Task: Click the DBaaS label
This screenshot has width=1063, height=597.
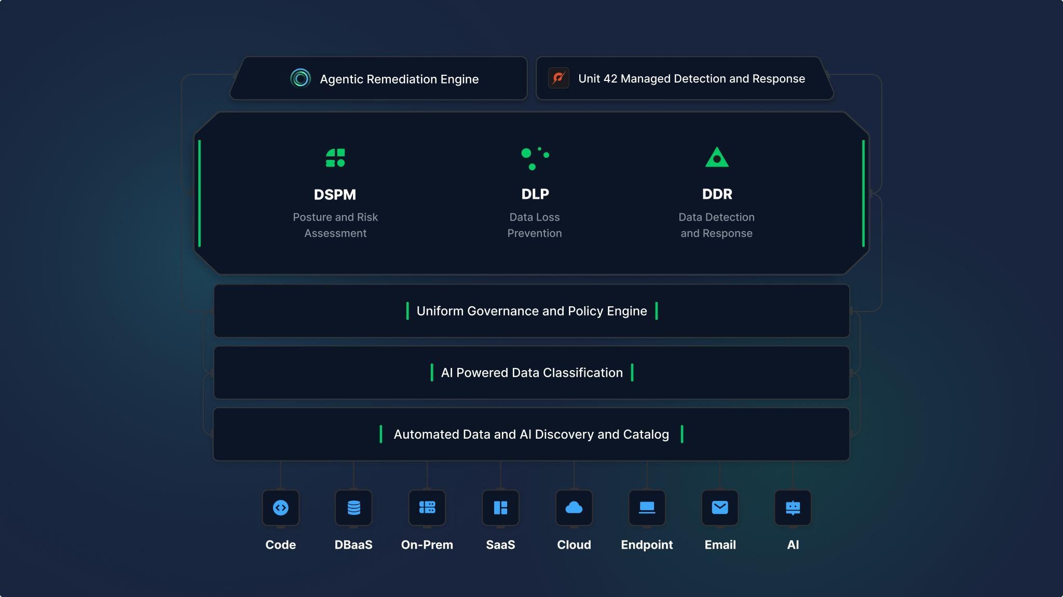Action: 353,545
